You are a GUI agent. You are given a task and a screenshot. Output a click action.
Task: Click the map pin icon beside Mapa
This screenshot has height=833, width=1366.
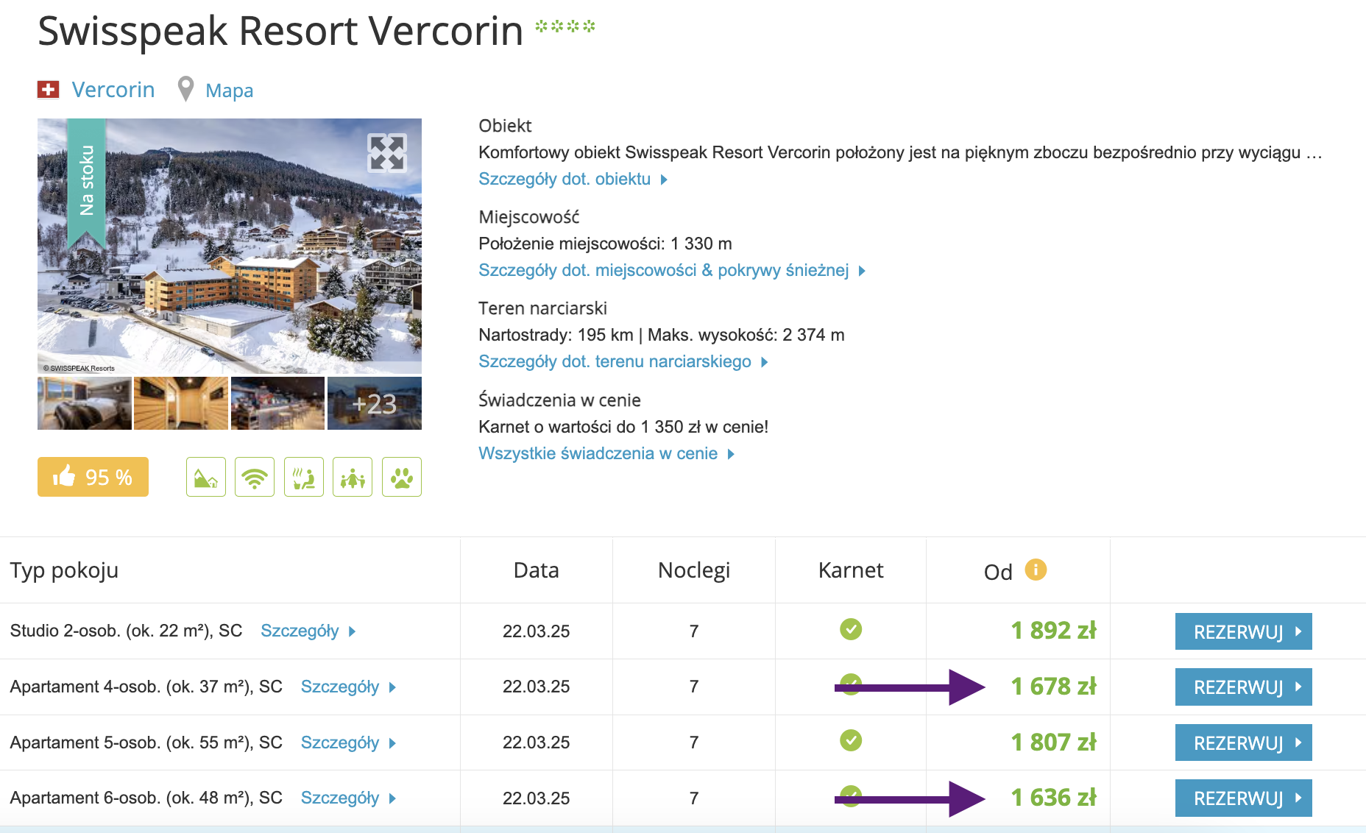click(186, 89)
